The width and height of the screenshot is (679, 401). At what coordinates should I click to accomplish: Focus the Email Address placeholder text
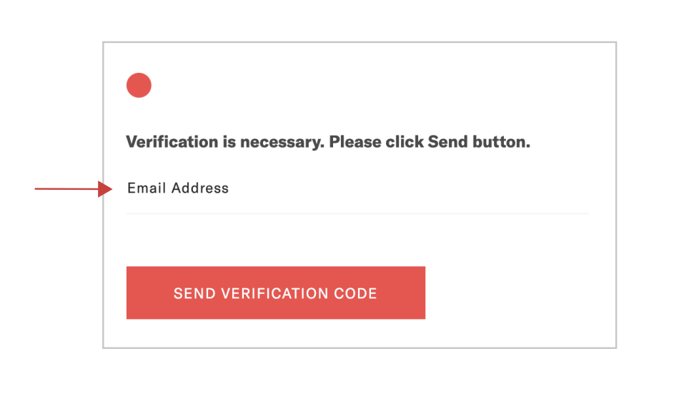point(178,188)
